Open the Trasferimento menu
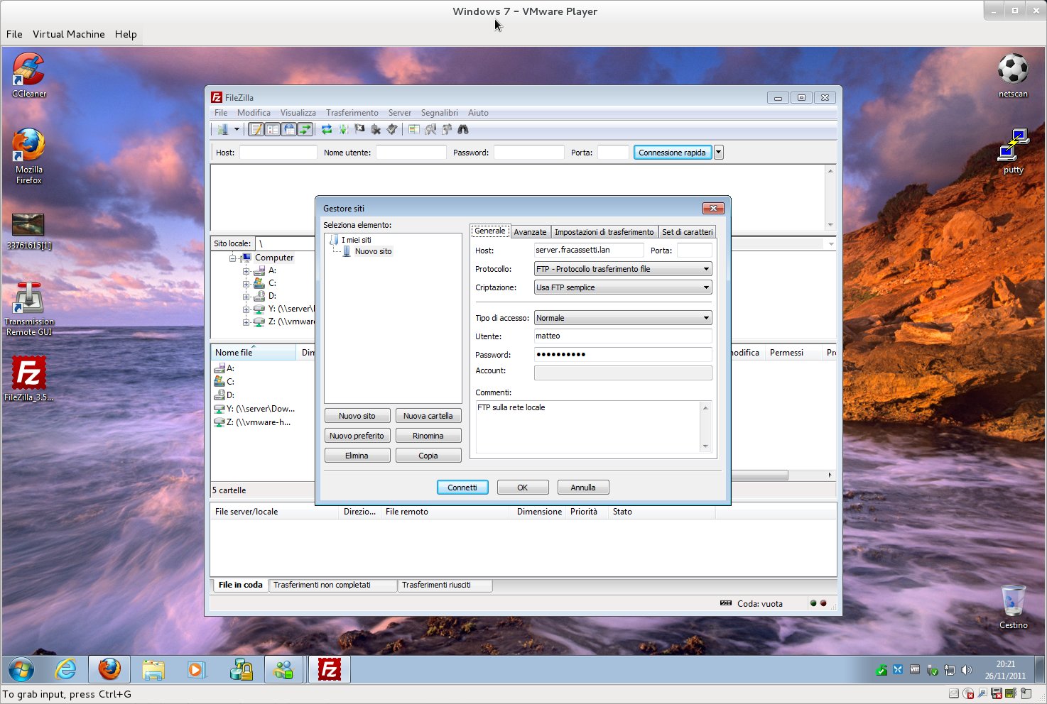This screenshot has width=1047, height=704. tap(352, 113)
